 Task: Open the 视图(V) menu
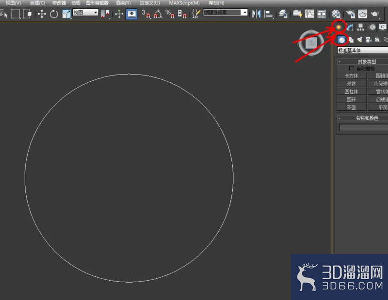14,3
